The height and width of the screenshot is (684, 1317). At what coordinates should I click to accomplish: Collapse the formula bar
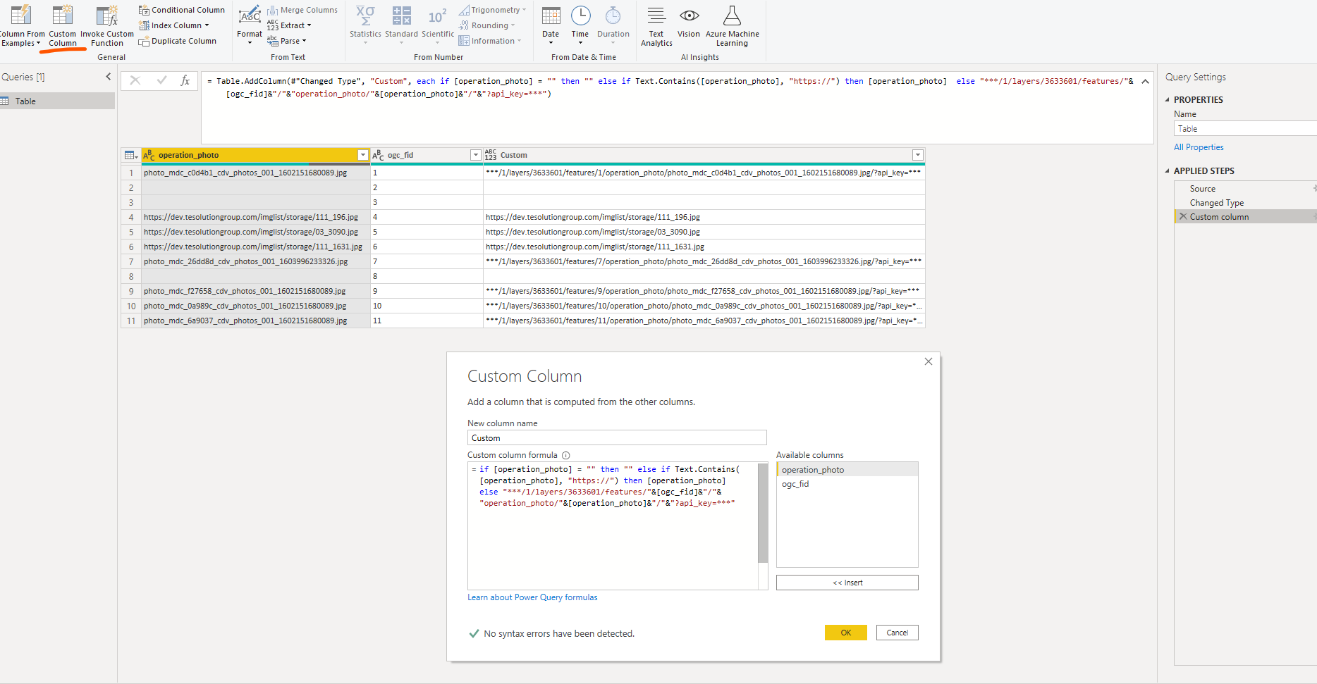(1145, 82)
